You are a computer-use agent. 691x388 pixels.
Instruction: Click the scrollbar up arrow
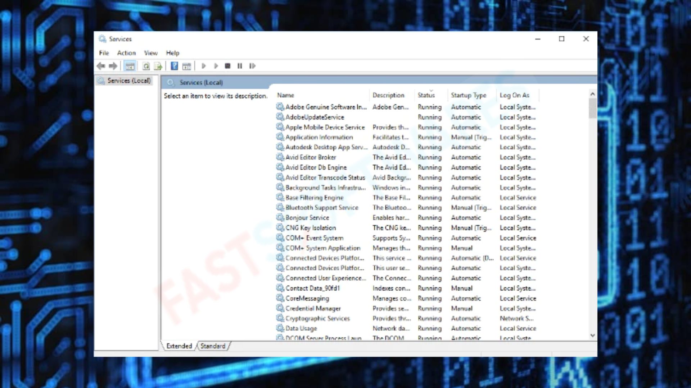pos(592,94)
